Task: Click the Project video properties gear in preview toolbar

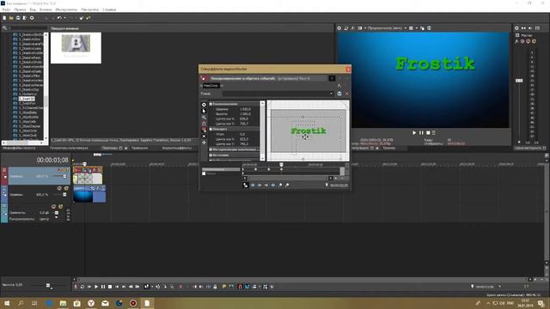Action: pyautogui.click(x=339, y=28)
